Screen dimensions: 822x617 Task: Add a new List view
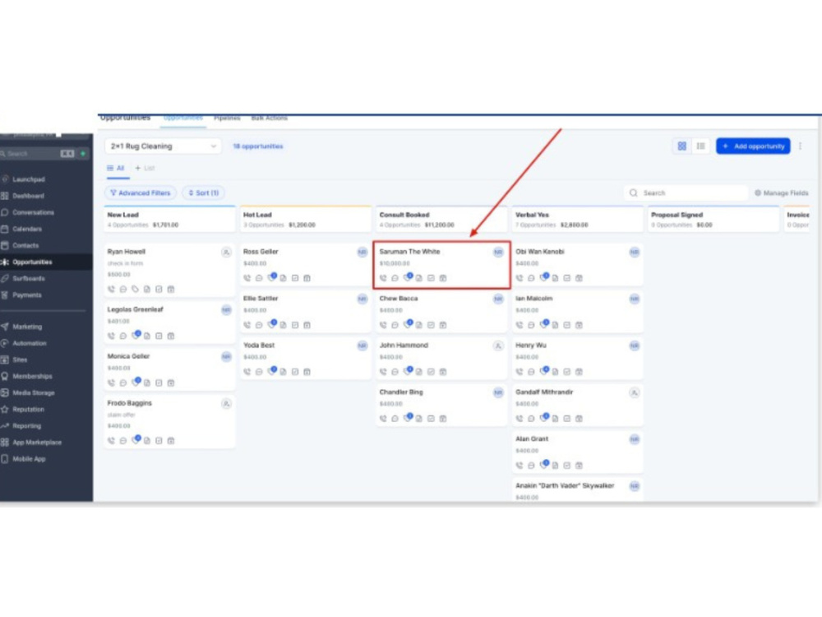(145, 168)
